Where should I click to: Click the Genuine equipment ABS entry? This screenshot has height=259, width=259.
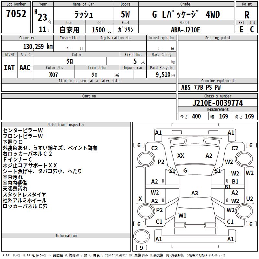point(186,87)
